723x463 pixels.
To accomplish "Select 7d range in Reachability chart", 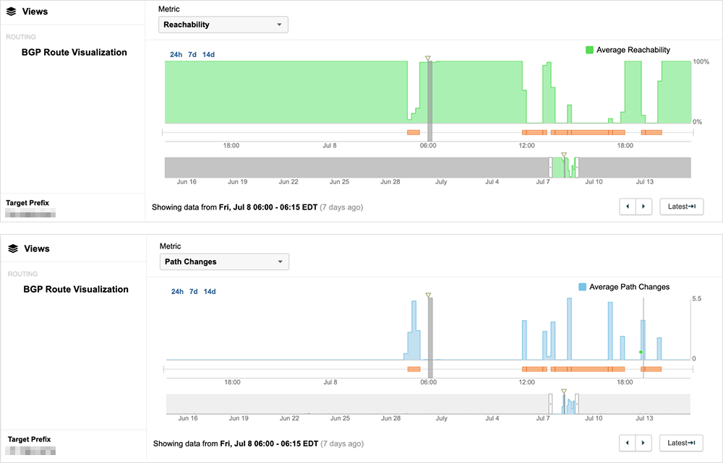I will (192, 55).
